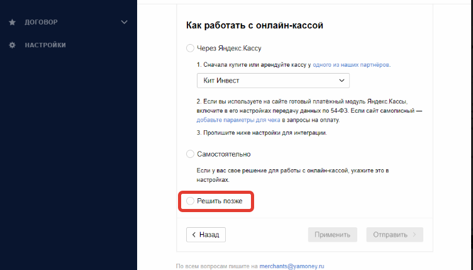
Task: Click the text 3. Пропишите ниже настройки для интеграции
Action: pyautogui.click(x=262, y=133)
